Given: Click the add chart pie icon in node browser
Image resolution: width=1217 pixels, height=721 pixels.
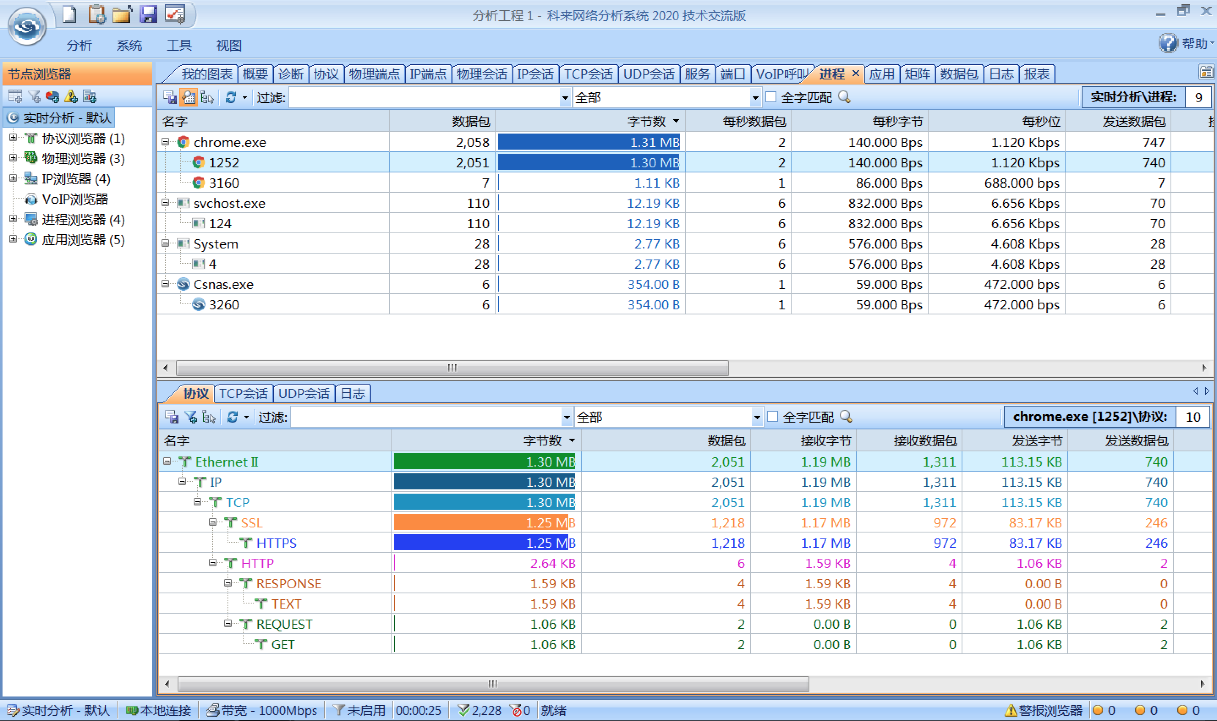Looking at the screenshot, I should [x=52, y=97].
